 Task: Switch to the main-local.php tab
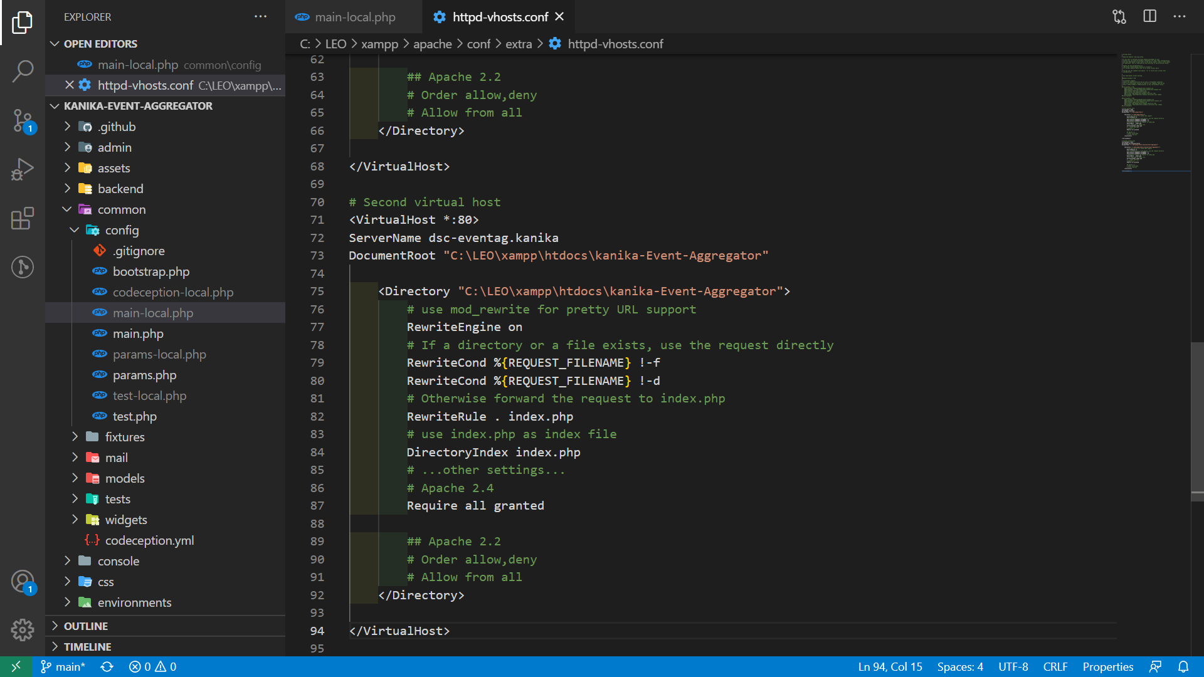point(354,16)
